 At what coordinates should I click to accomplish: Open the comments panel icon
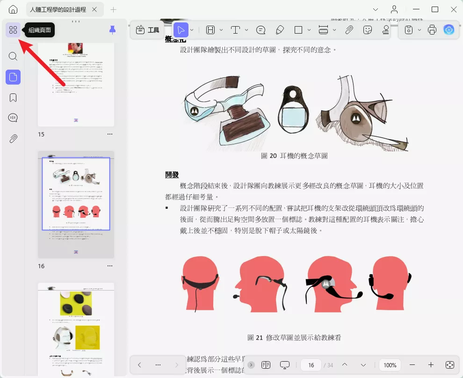(x=13, y=118)
